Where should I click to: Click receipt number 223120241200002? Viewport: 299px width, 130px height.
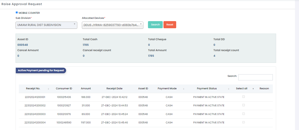pyautogui.click(x=35, y=106)
